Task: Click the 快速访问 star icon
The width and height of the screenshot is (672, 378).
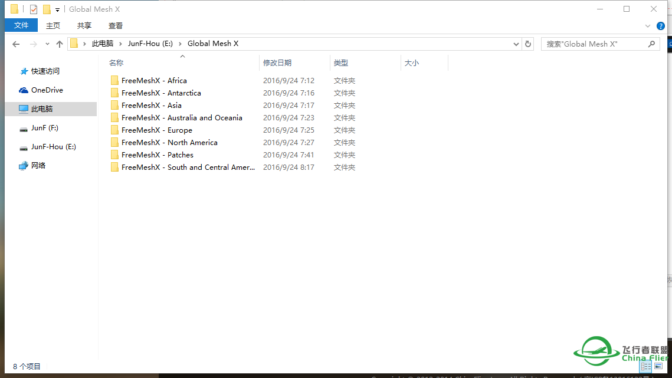Action: tap(24, 71)
